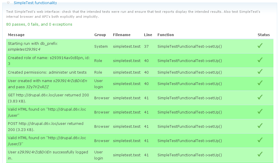Click the 'Role' group cell in Created permissions row

(x=98, y=72)
